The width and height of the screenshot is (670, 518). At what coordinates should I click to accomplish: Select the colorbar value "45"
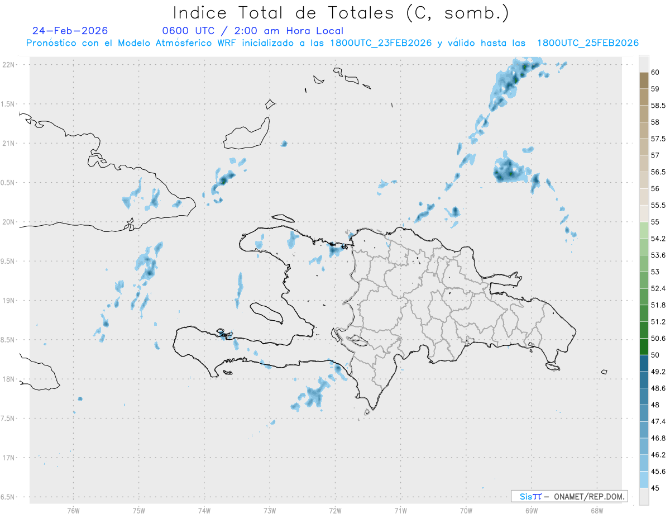click(655, 488)
